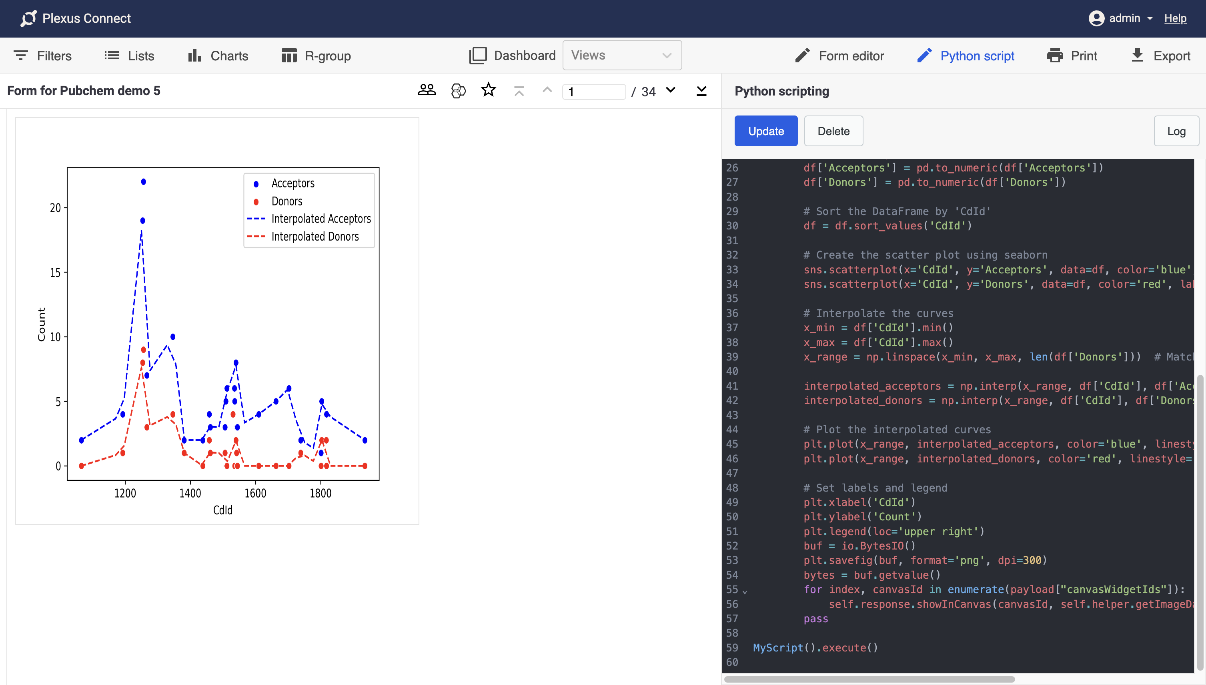
Task: Click the structure view icon
Action: (x=458, y=90)
